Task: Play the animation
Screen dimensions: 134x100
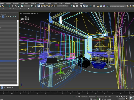Action: coord(122,97)
